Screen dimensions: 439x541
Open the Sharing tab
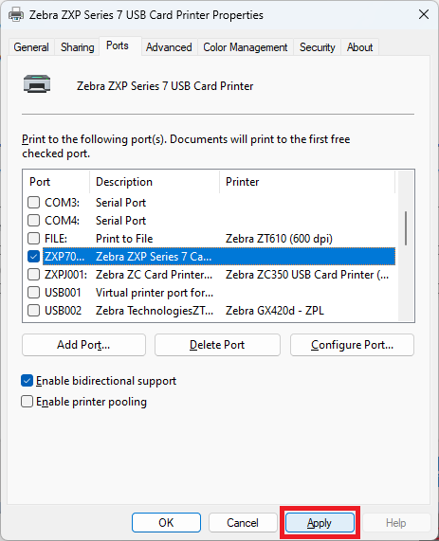tap(78, 47)
